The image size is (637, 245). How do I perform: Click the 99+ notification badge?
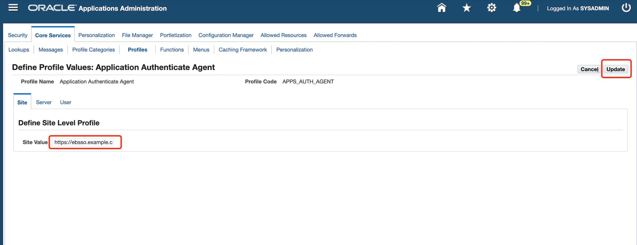coord(526,3)
